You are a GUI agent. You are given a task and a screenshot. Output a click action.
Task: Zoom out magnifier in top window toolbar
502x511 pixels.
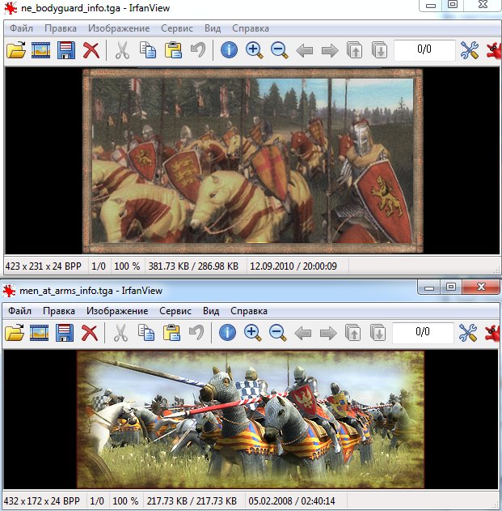tap(280, 50)
